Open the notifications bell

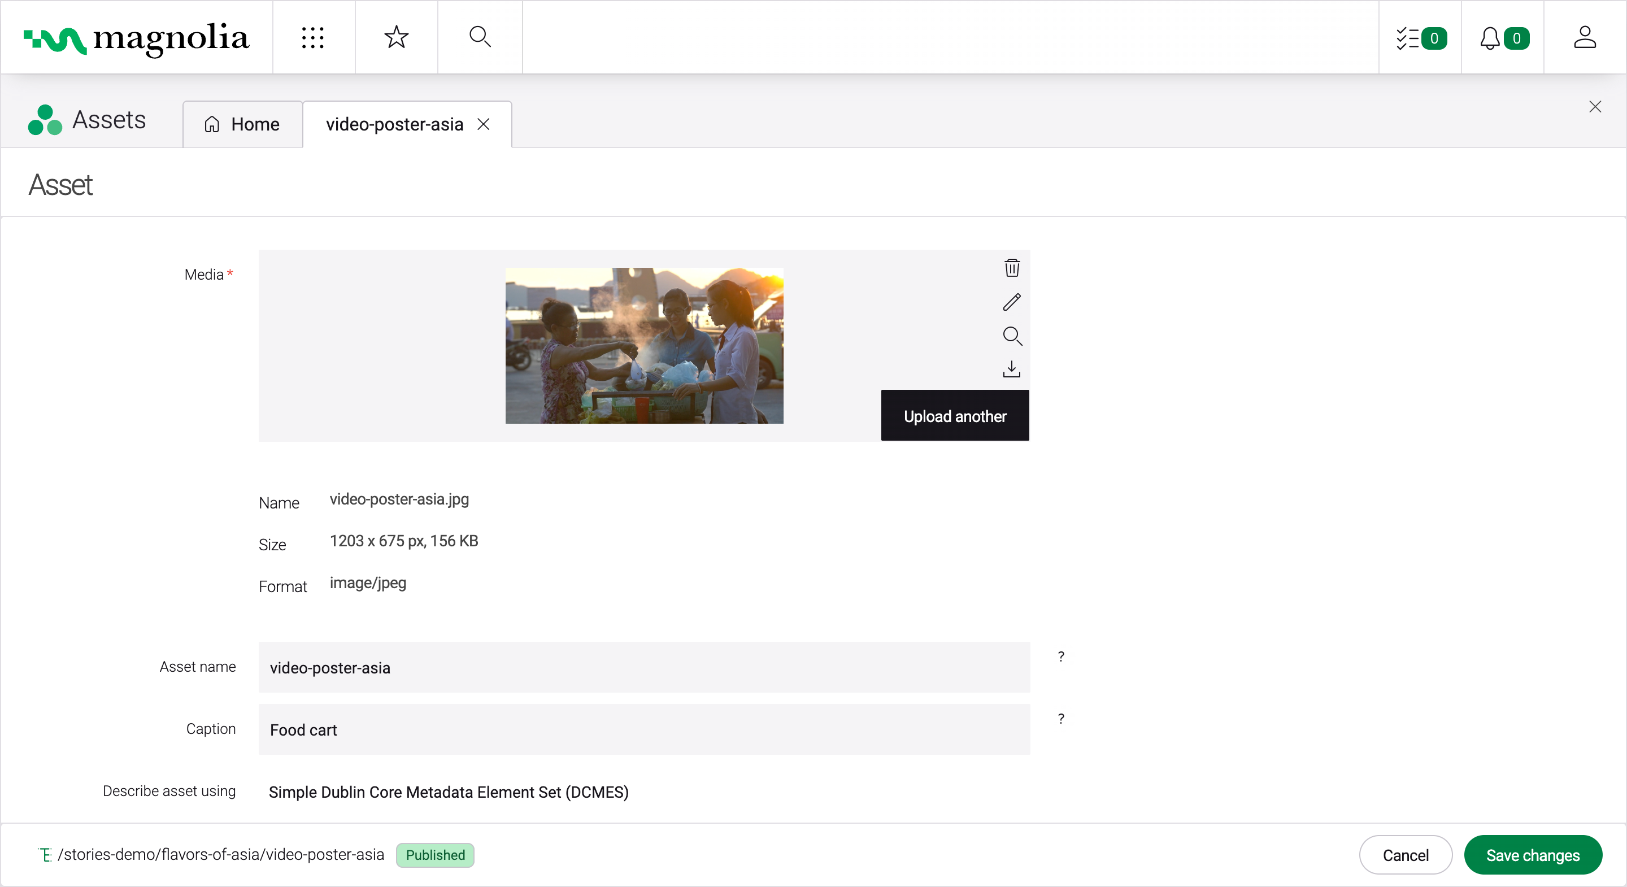tap(1503, 38)
